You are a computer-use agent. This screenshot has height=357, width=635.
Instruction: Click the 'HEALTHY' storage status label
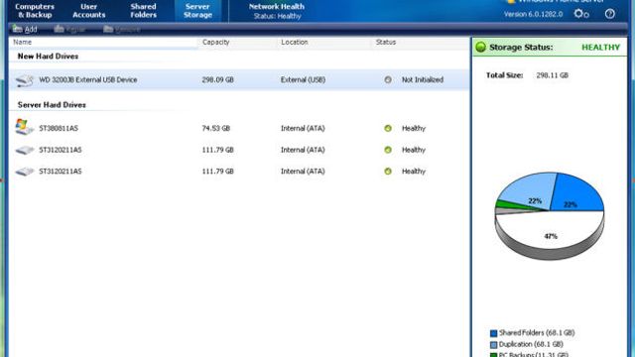(x=600, y=48)
